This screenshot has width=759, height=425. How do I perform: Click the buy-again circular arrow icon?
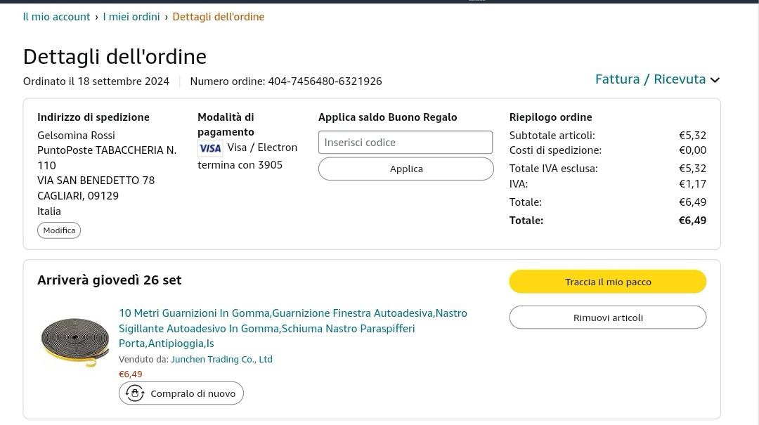[134, 393]
